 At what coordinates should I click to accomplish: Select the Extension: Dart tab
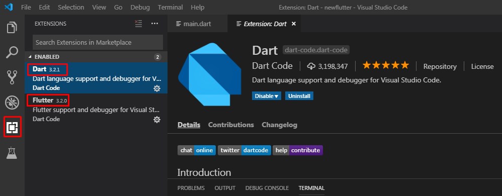point(265,24)
